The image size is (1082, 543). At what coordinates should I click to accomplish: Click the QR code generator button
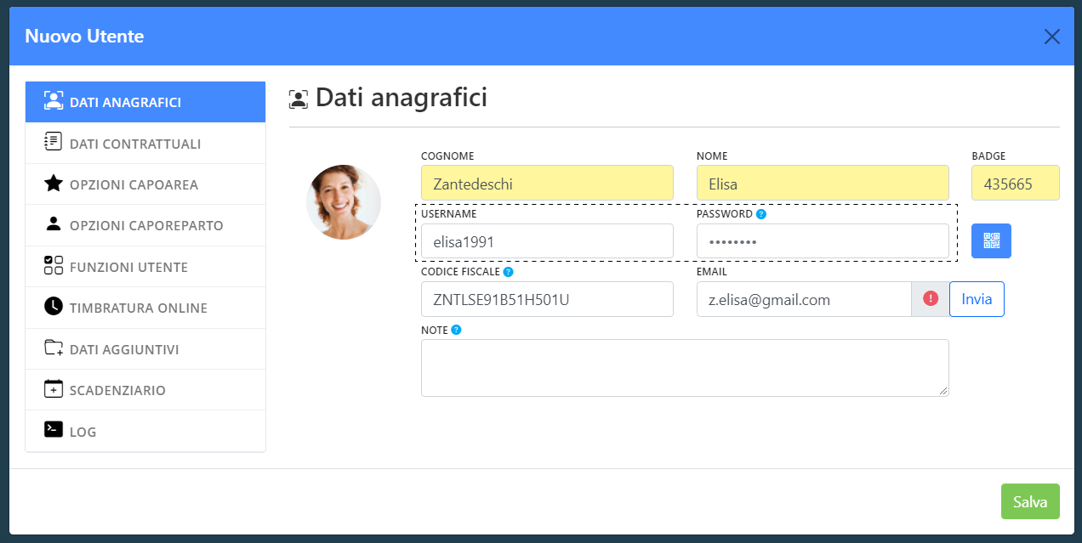click(x=991, y=241)
